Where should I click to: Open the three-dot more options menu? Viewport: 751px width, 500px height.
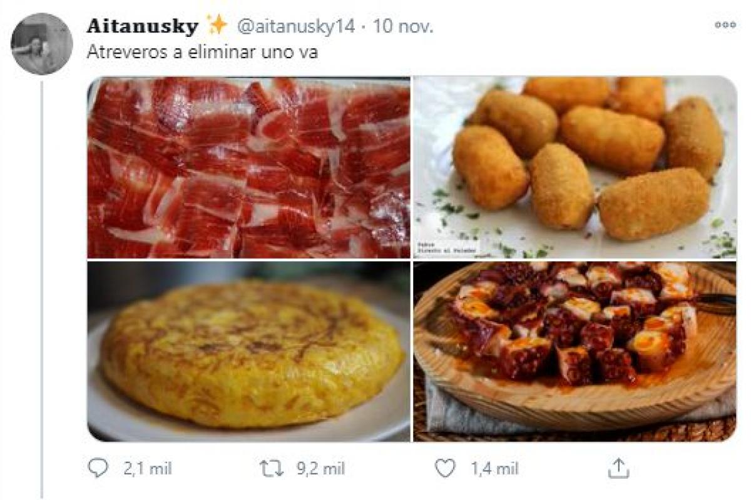pos(725,25)
